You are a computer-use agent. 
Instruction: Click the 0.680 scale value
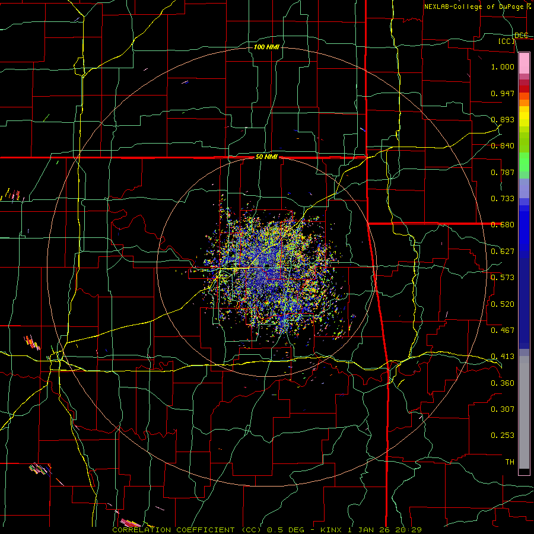pos(503,225)
